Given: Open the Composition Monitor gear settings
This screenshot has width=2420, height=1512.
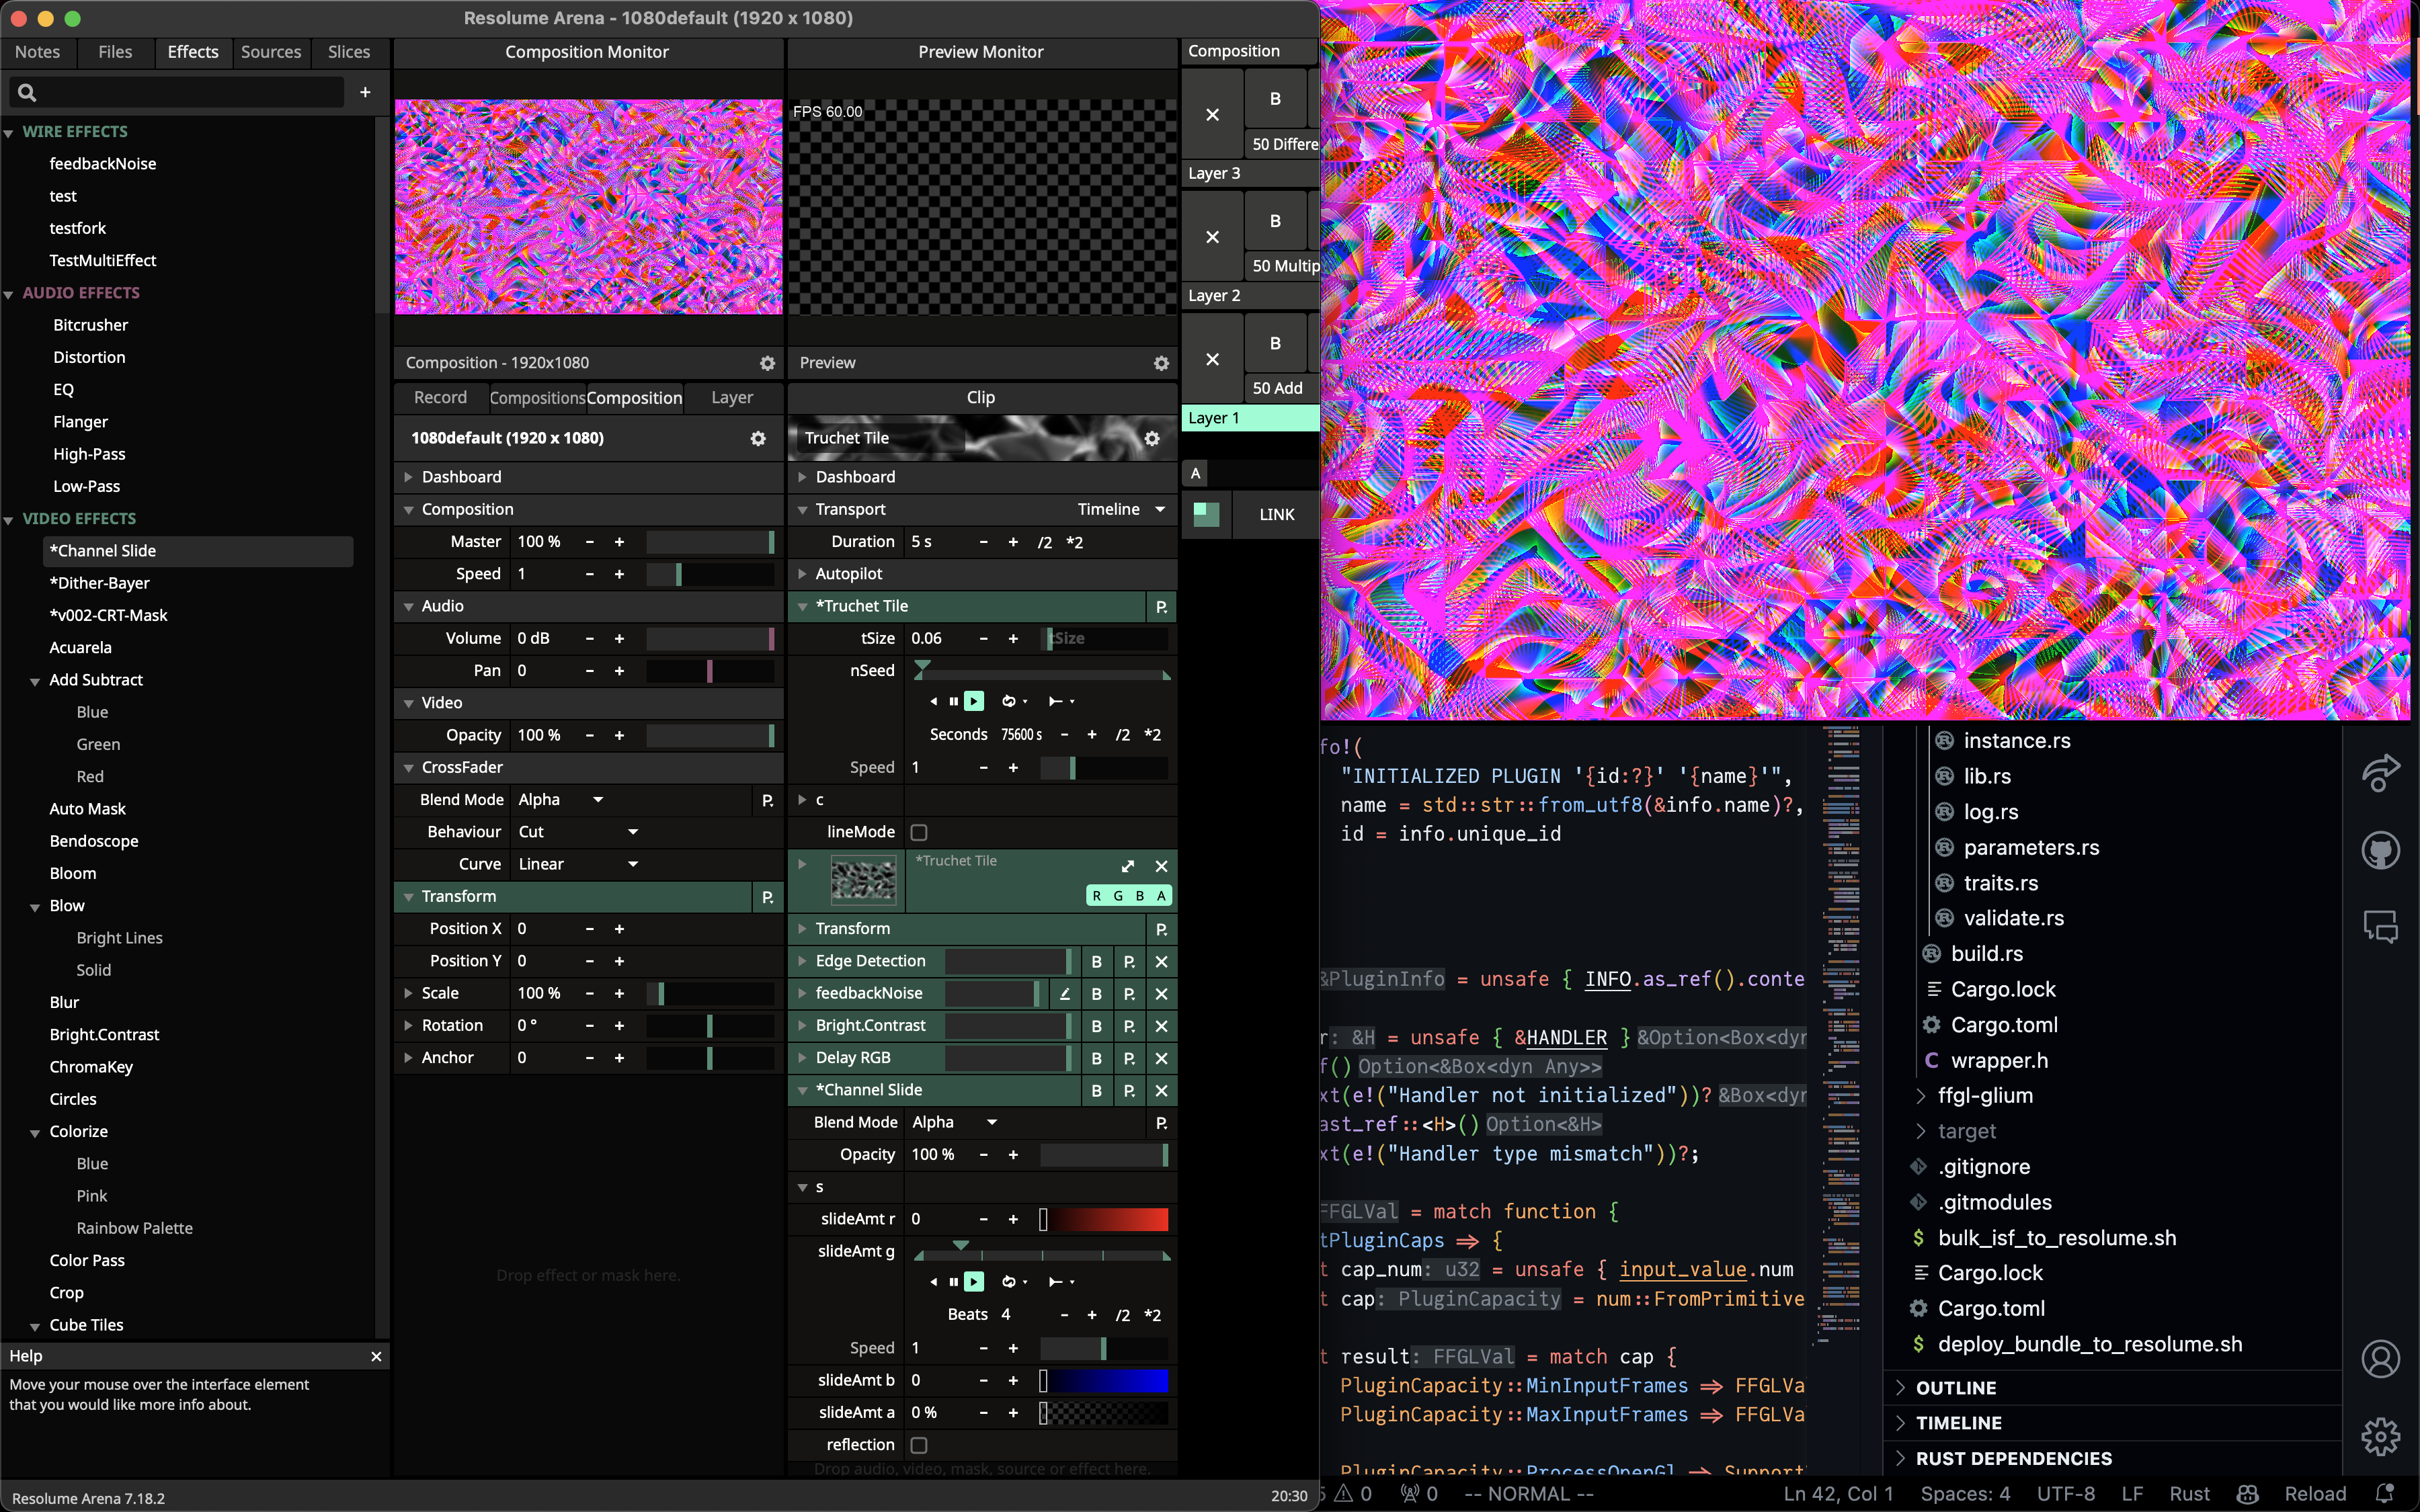Looking at the screenshot, I should (767, 363).
